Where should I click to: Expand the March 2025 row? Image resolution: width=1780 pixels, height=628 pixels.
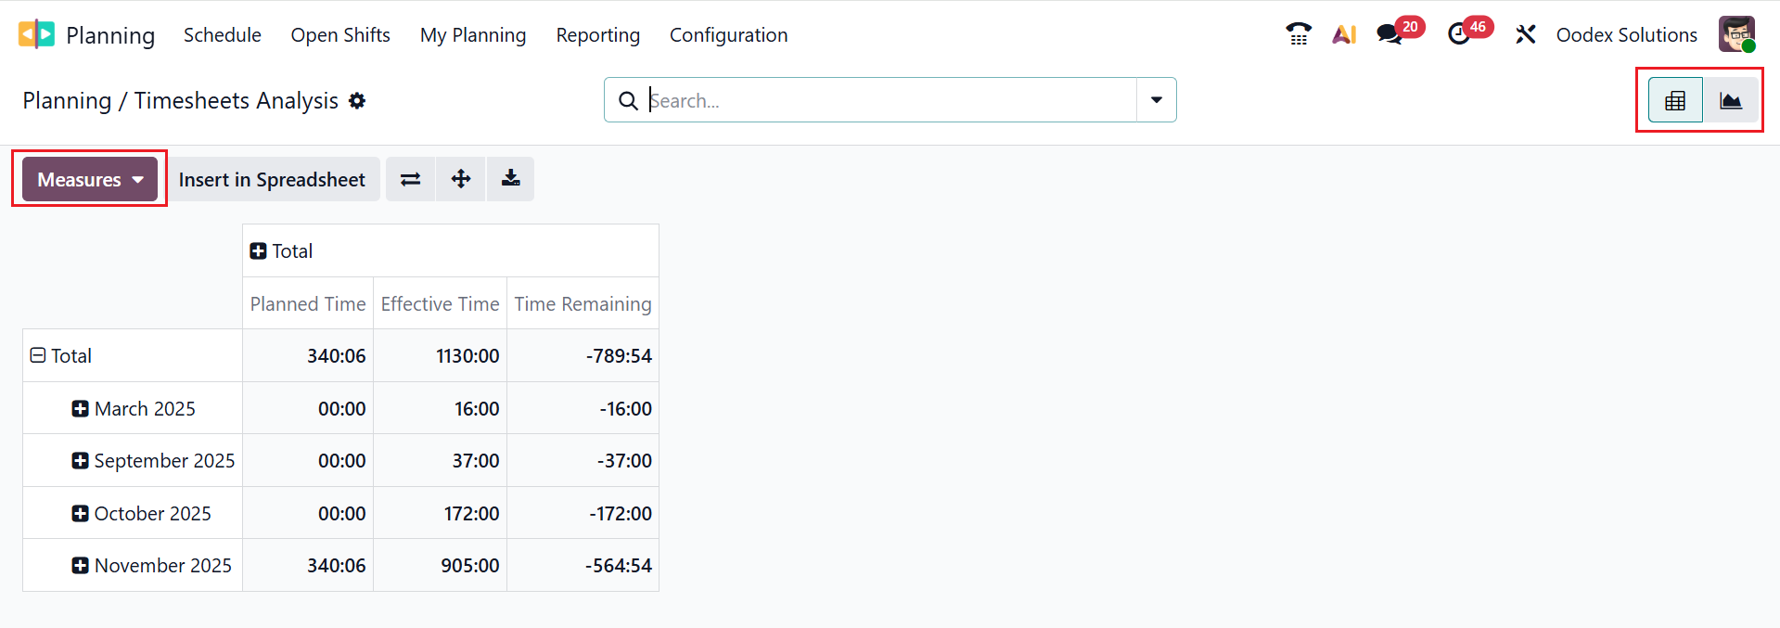81,409
